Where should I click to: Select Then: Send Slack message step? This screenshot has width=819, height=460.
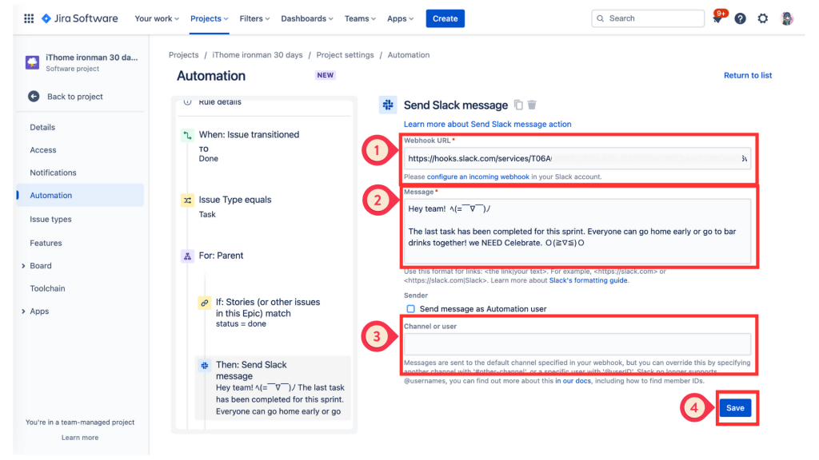pyautogui.click(x=272, y=388)
